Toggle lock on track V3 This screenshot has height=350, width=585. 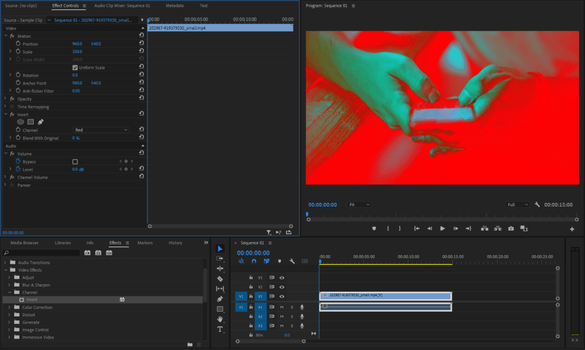pyautogui.click(x=251, y=277)
